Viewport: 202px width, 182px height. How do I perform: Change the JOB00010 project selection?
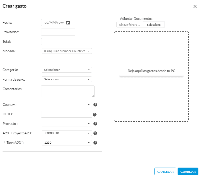point(67,133)
